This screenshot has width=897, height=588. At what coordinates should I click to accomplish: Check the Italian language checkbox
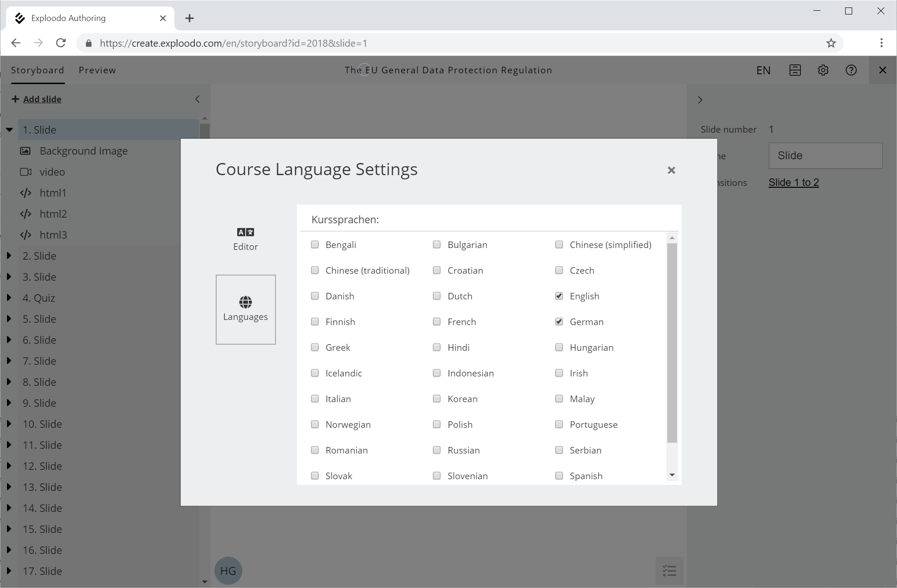315,399
